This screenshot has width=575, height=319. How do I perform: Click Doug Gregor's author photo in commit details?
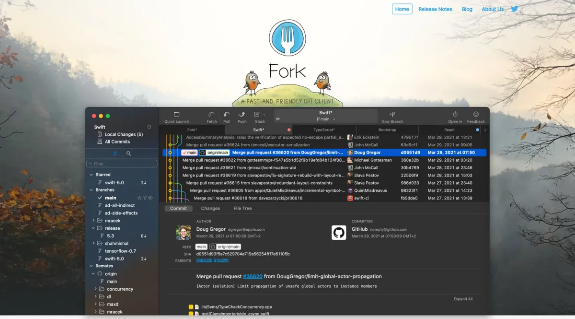click(184, 233)
